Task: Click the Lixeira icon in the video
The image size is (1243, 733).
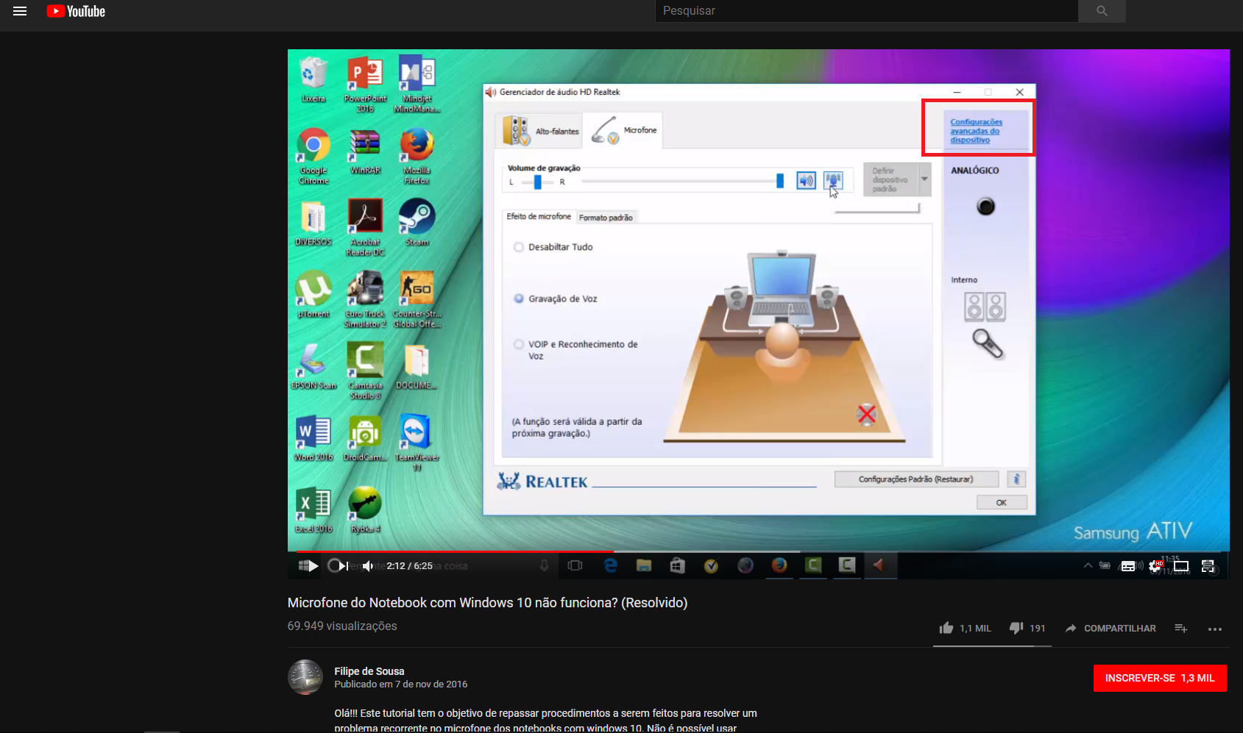Action: click(314, 79)
